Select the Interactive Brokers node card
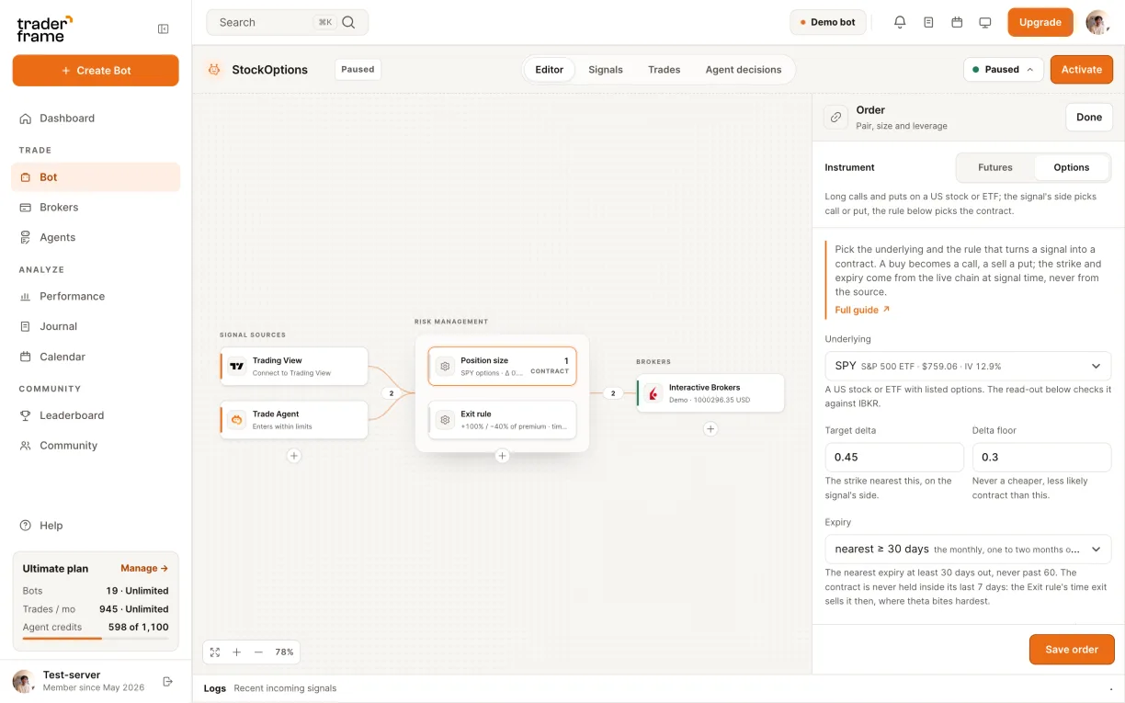 (x=710, y=393)
